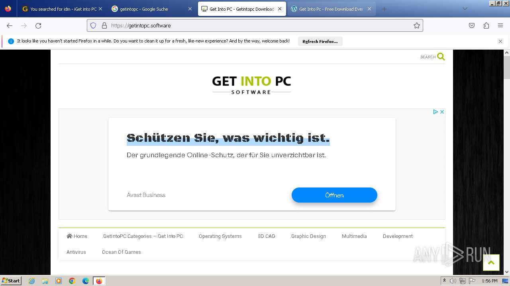Click the SEARCH label text
Screen dimensions: 510x286
pos(428,57)
